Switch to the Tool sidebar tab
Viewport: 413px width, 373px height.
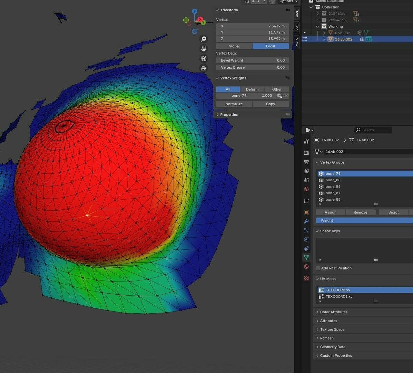click(297, 27)
